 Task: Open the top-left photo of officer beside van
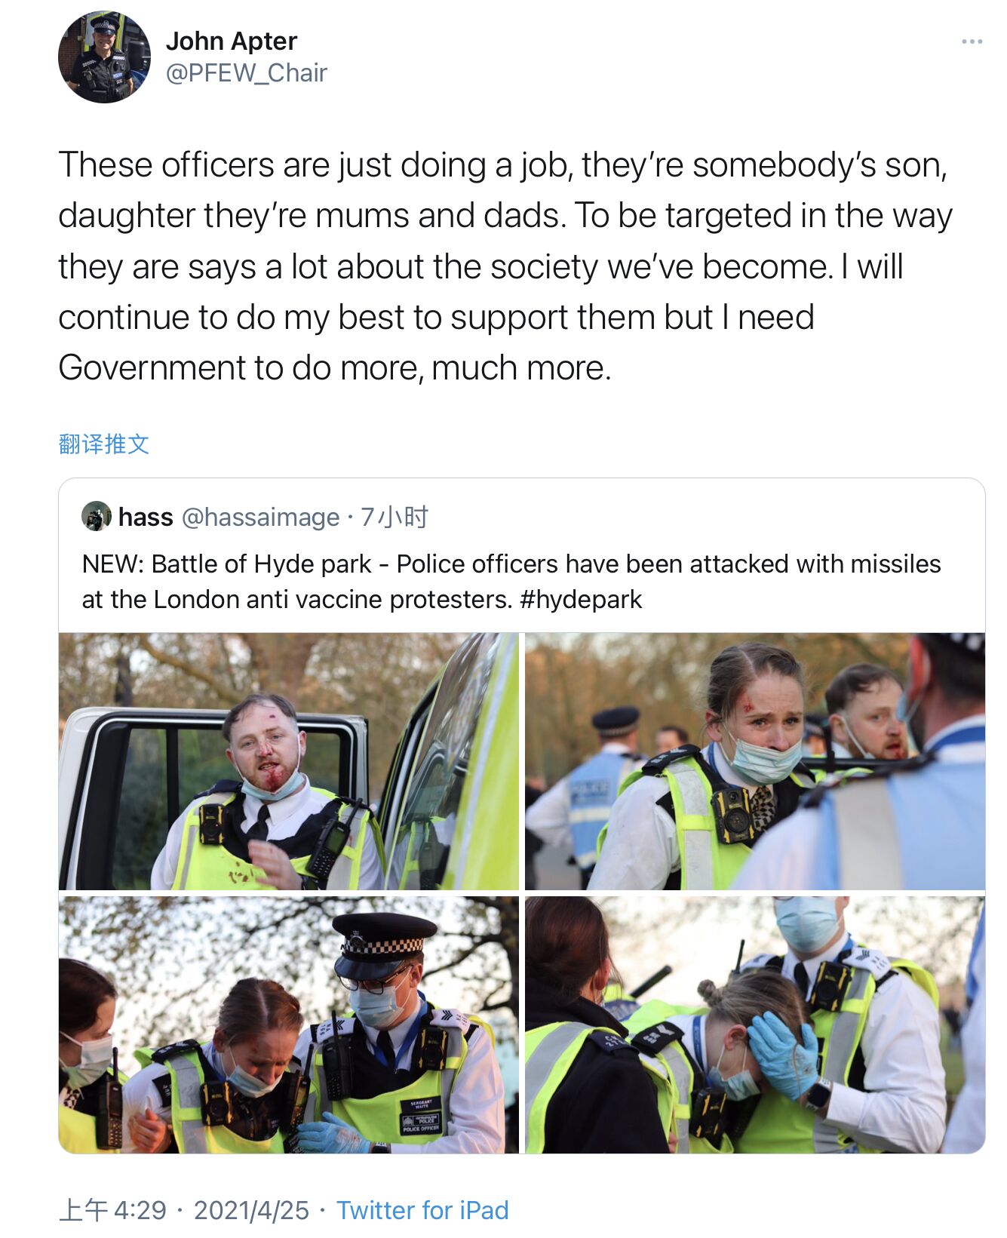[x=289, y=761]
